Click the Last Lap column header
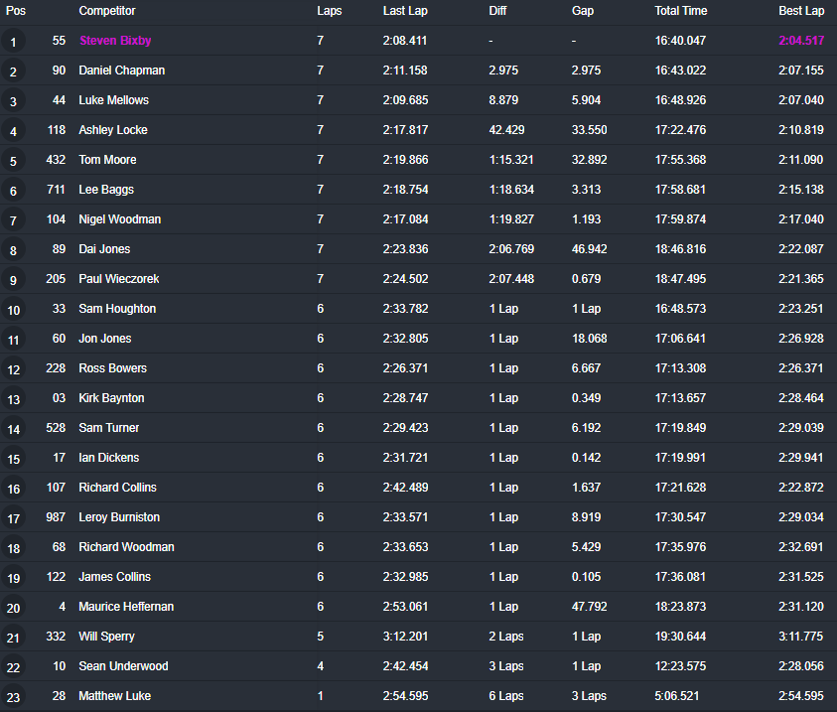The width and height of the screenshot is (837, 712). (x=405, y=11)
